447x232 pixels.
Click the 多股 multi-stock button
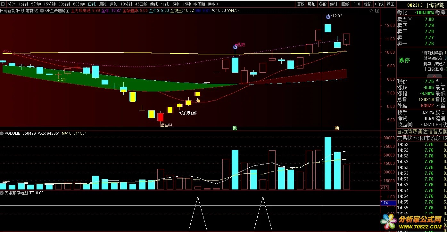point(323,4)
